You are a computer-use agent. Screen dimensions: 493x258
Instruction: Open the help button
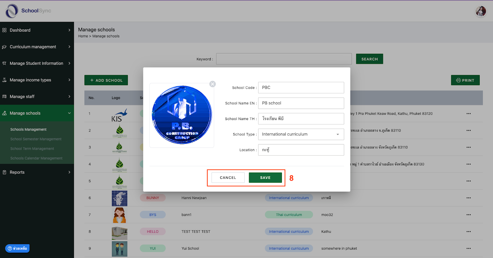18,248
